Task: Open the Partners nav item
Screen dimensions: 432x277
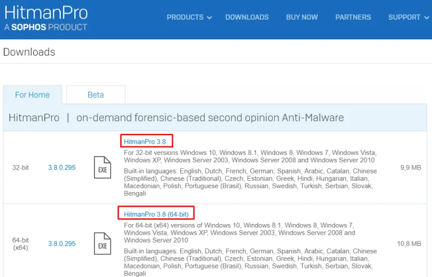Action: (x=353, y=17)
